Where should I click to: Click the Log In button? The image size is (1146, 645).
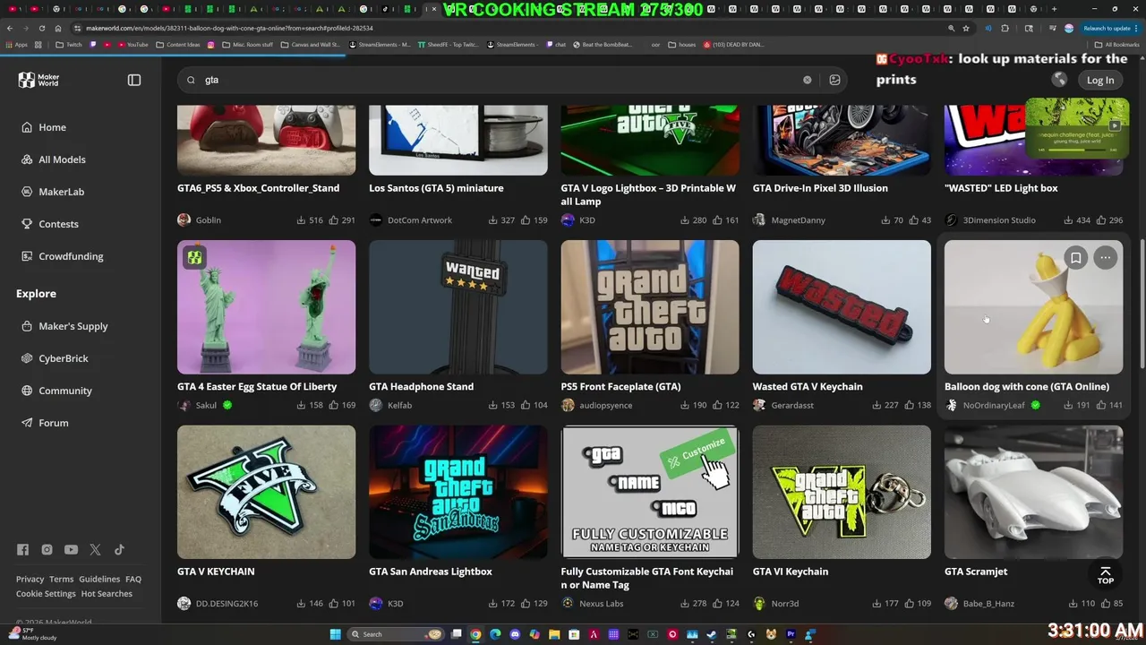pyautogui.click(x=1100, y=80)
